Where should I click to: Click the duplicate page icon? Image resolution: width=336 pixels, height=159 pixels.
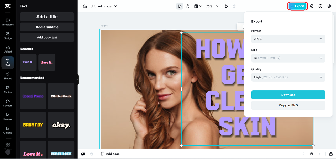tap(83, 154)
